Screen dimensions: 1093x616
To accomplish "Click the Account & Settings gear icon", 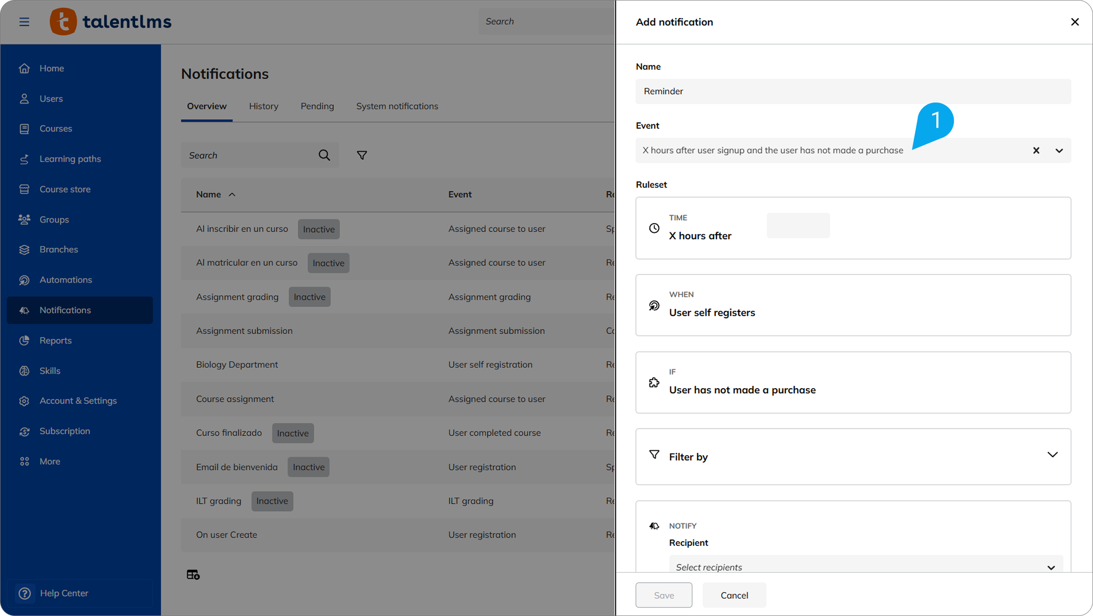I will point(24,401).
